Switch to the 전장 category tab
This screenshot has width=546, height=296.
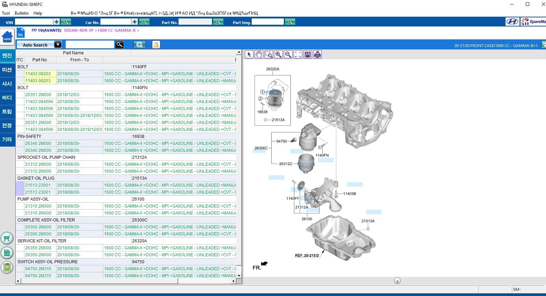(7, 126)
